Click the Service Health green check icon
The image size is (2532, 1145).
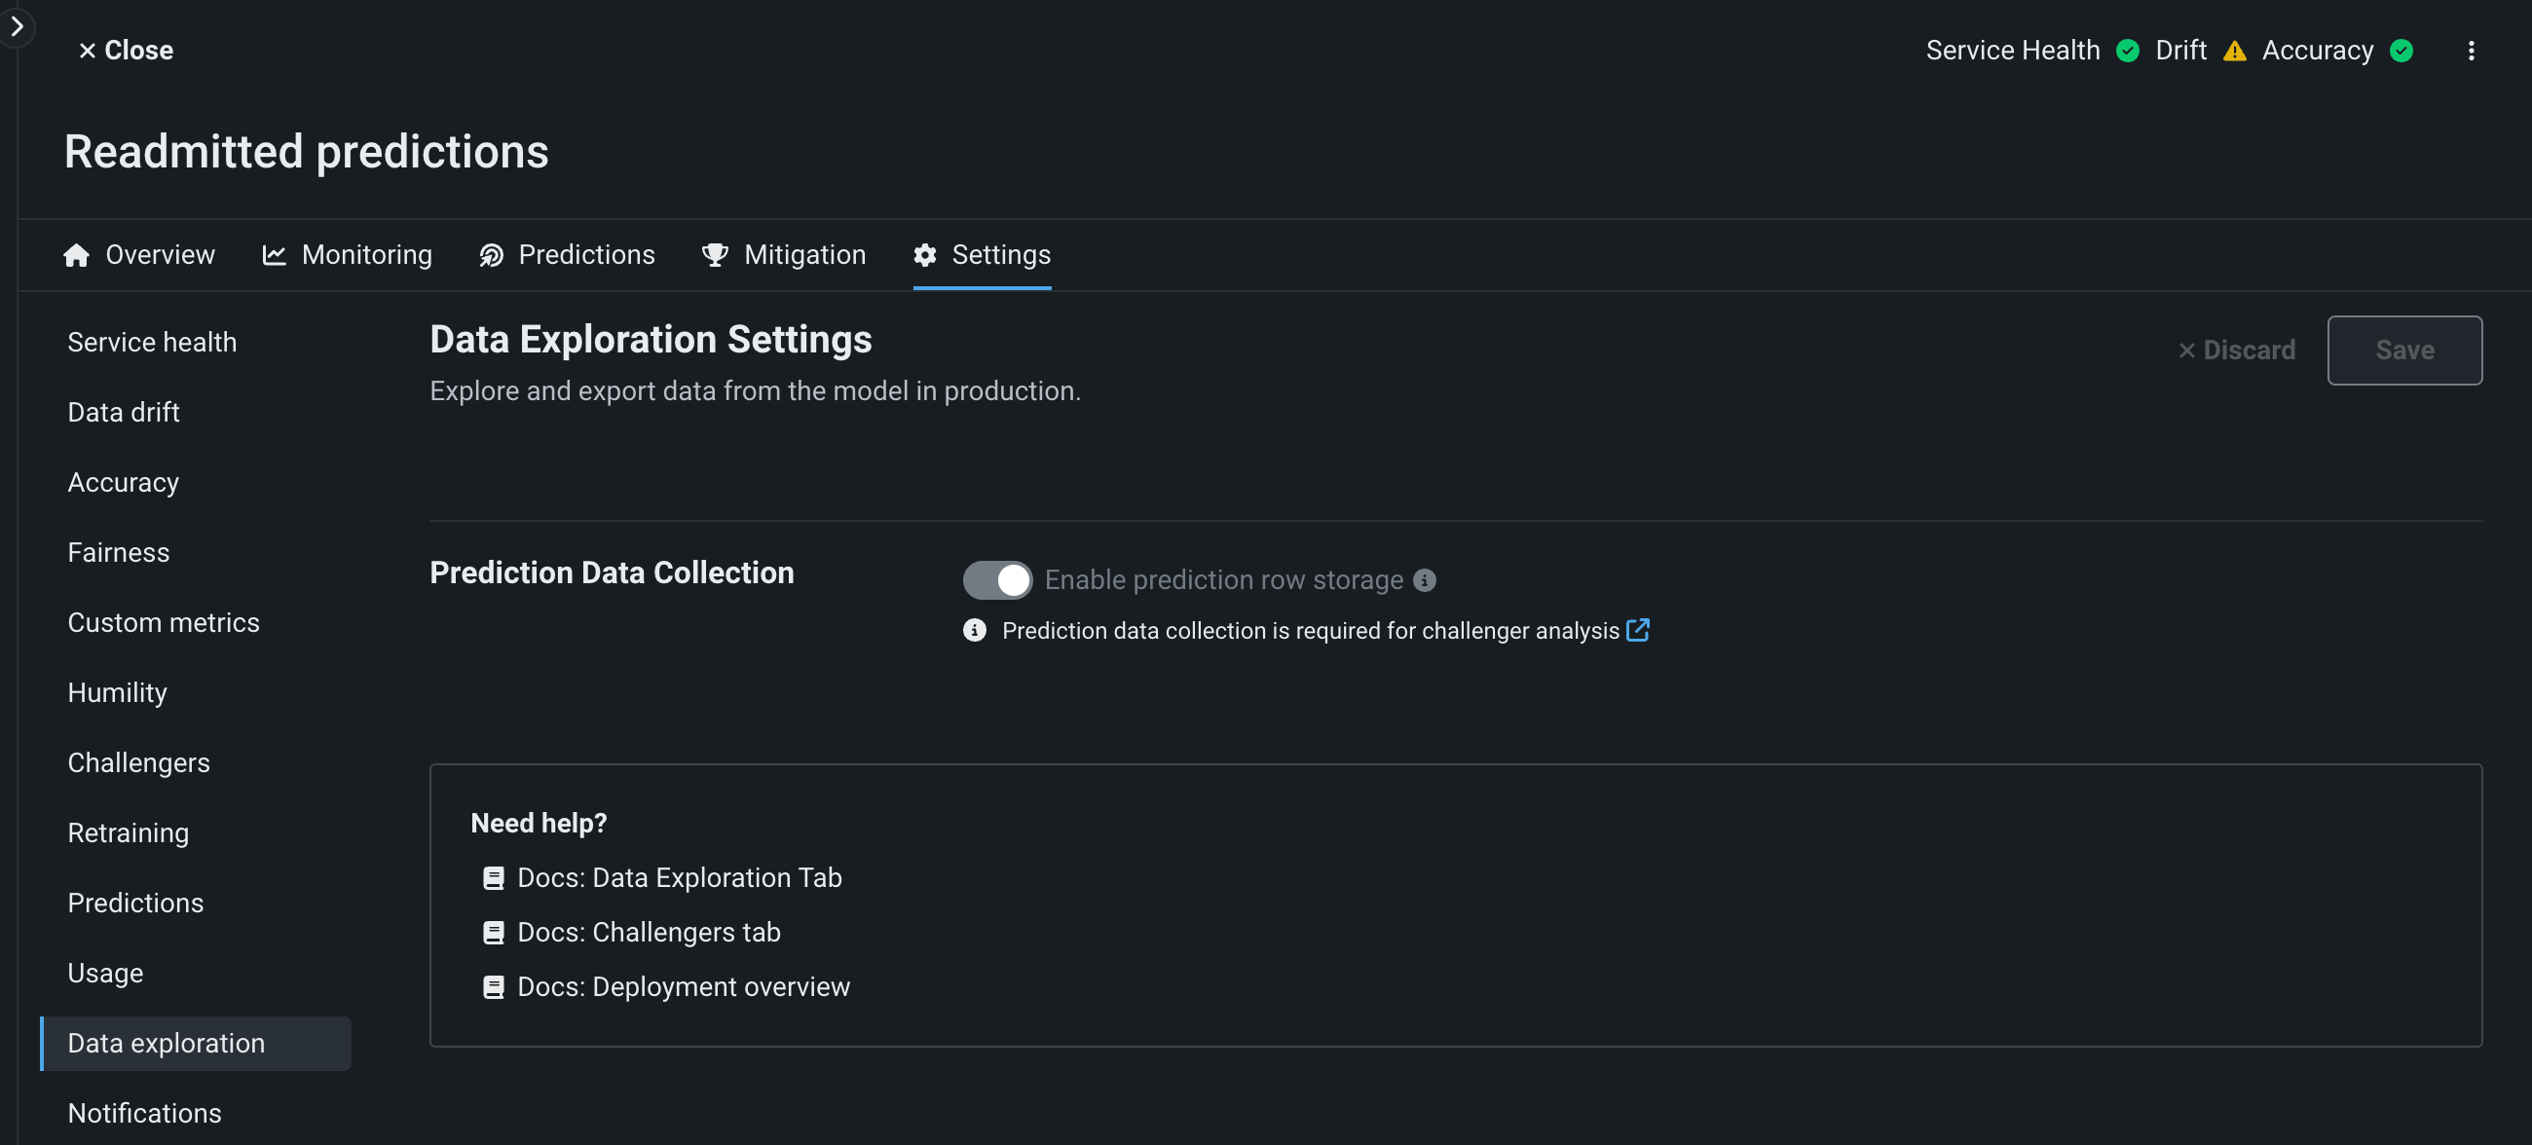click(2127, 50)
